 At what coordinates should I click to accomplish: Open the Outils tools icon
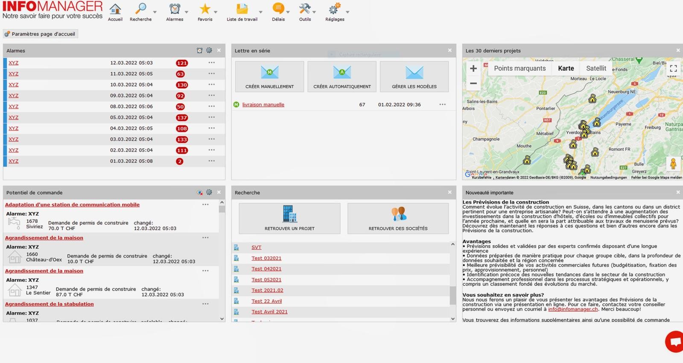click(305, 9)
